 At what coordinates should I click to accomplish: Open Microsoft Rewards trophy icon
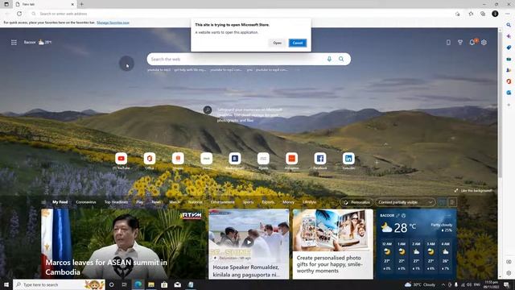(x=460, y=43)
